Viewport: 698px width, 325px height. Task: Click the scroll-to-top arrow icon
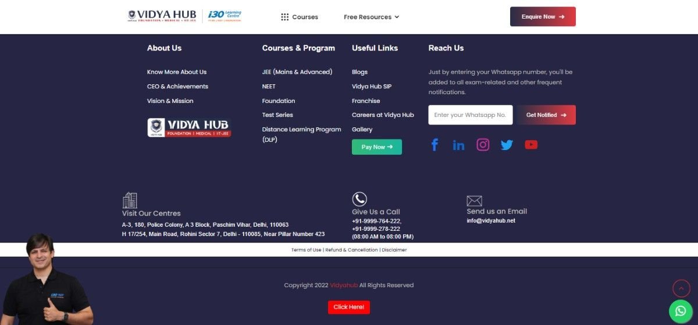[x=681, y=288]
